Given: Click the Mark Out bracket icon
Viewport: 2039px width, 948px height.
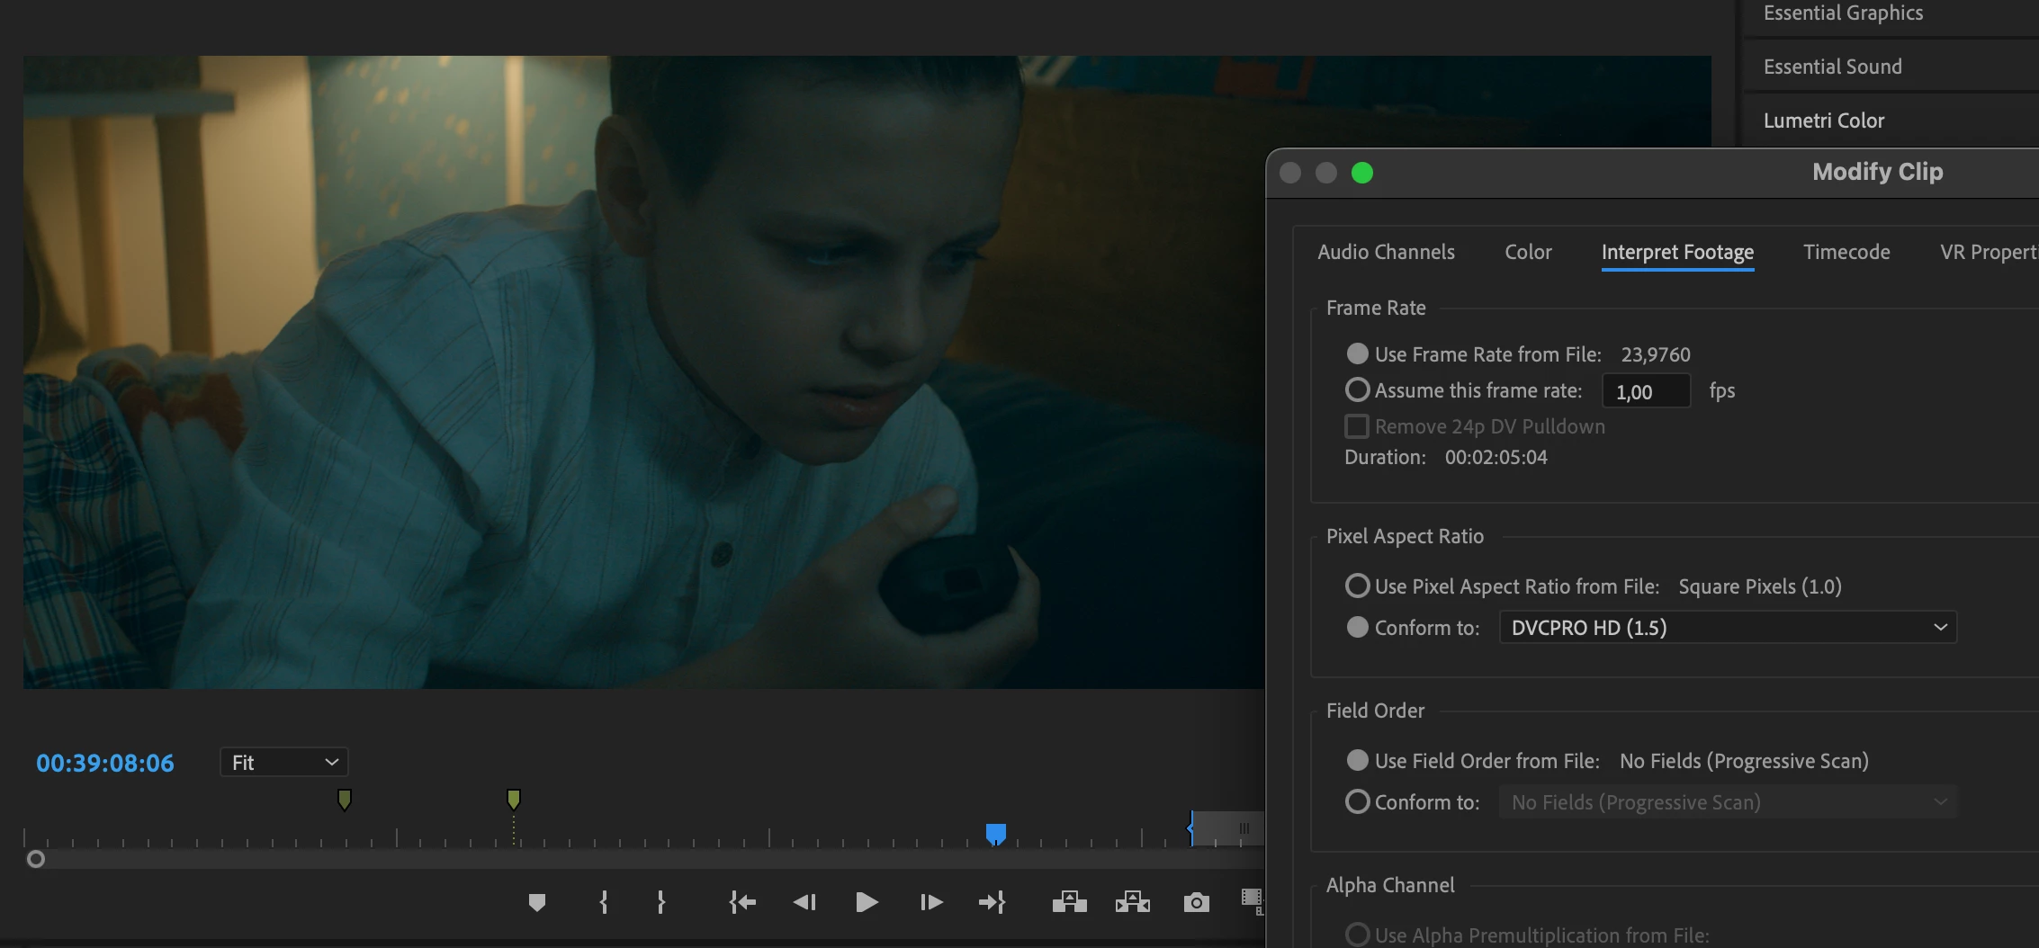Looking at the screenshot, I should 661,902.
